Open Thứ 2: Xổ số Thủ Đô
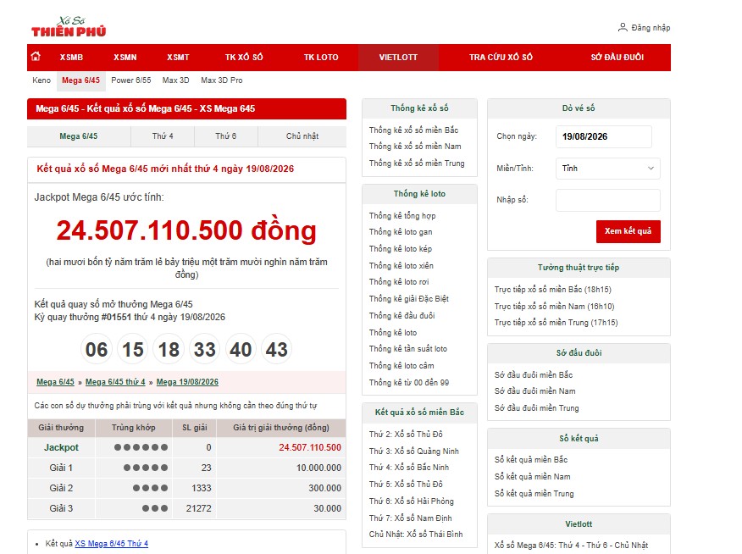The height and width of the screenshot is (554, 742). [x=406, y=435]
